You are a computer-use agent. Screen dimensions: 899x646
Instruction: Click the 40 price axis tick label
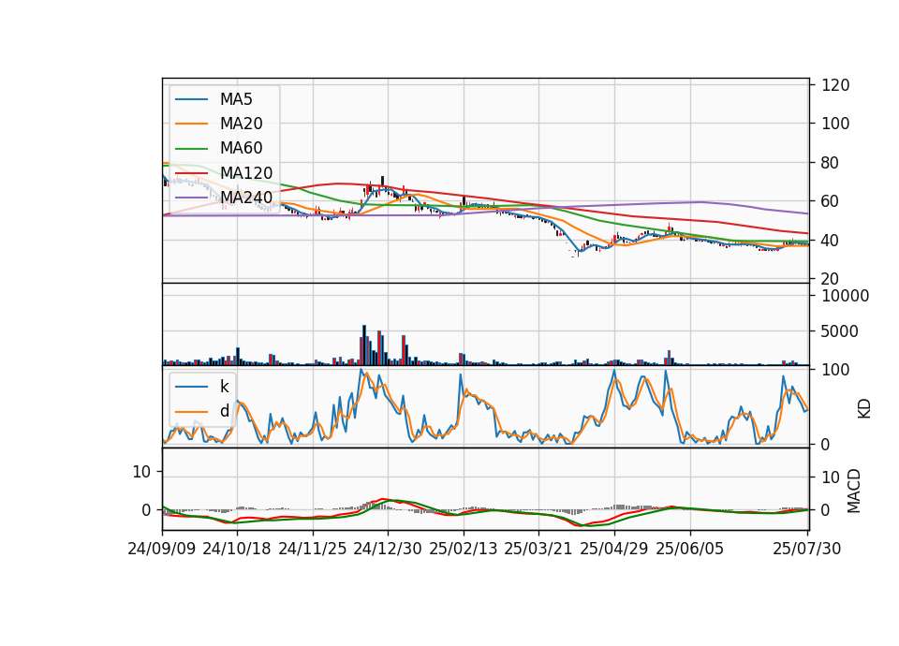[831, 241]
